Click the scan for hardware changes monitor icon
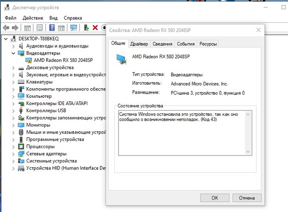This screenshot has width=288, height=212. click(74, 28)
